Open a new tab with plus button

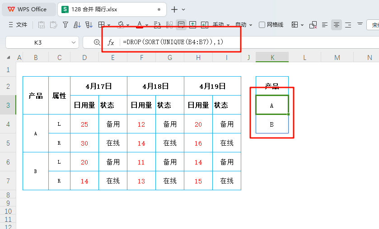click(174, 9)
